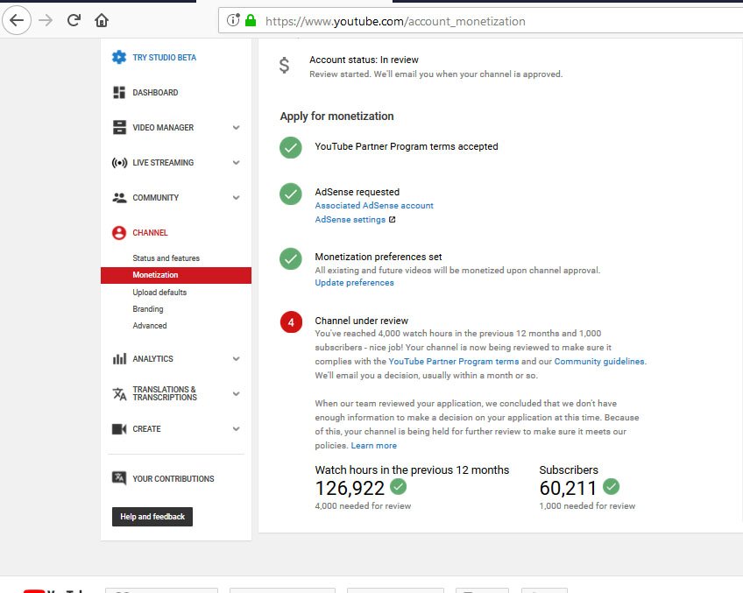Screen dimensions: 743x593
Task: Expand the Live Streaming chevron
Action: tap(236, 162)
